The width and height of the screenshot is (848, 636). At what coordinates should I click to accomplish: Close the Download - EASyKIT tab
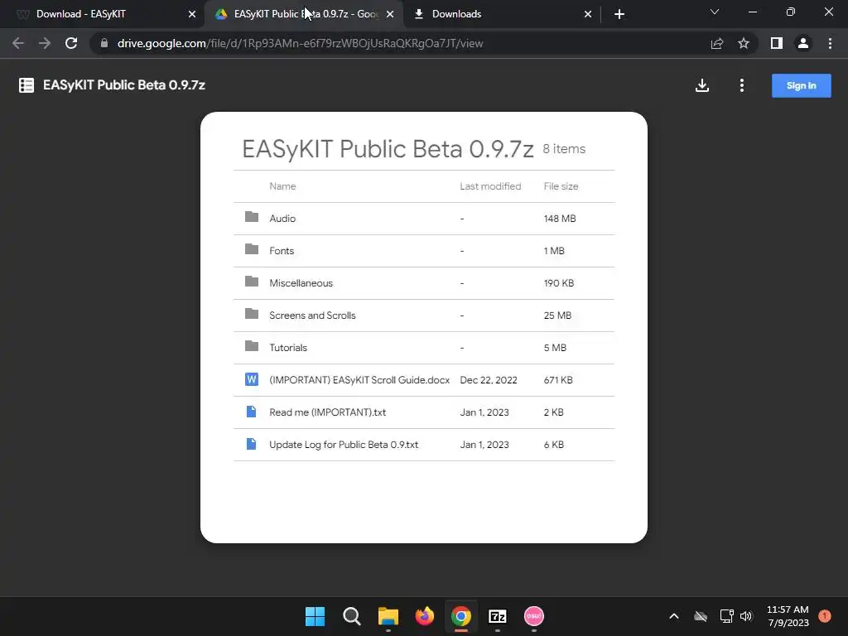(192, 14)
